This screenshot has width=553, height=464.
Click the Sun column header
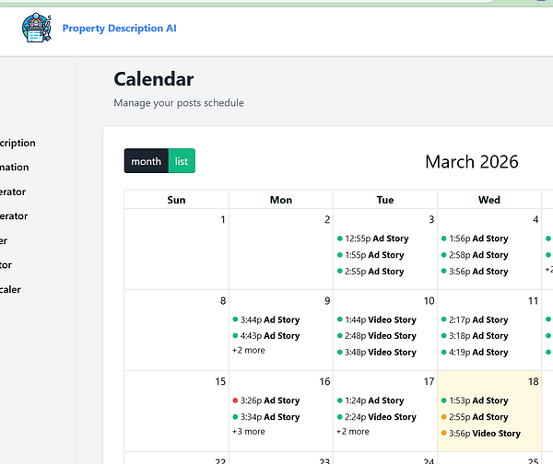click(x=176, y=200)
